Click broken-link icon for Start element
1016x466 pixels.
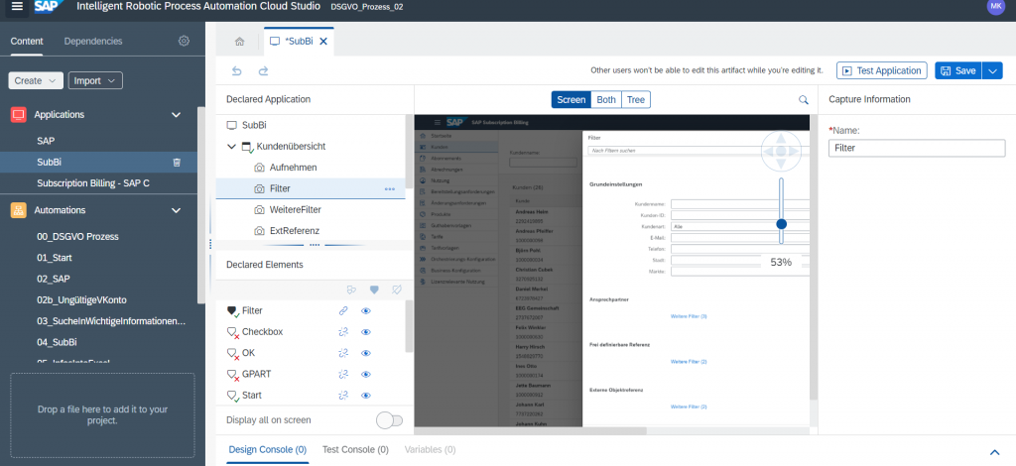click(343, 396)
